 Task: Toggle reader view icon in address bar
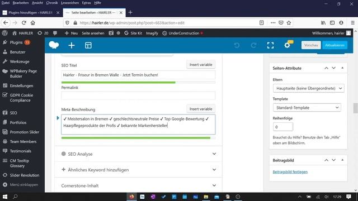(x=262, y=23)
